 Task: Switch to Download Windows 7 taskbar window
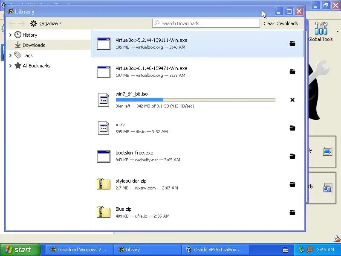(x=79, y=250)
